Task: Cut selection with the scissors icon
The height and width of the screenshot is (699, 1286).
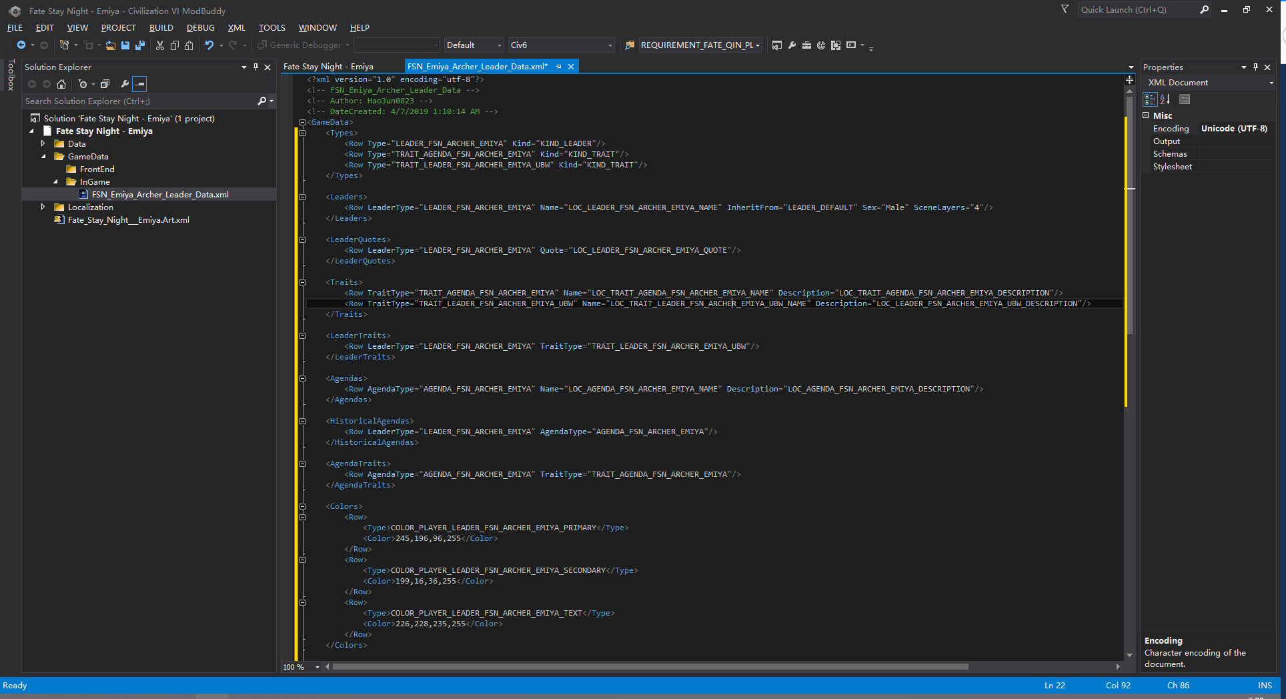Action: point(160,45)
